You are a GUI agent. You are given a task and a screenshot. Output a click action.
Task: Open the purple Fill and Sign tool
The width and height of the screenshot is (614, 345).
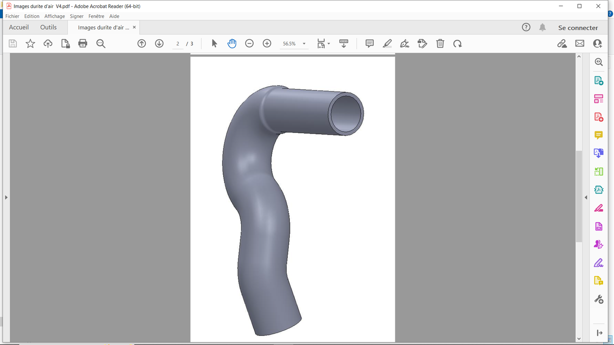599,263
